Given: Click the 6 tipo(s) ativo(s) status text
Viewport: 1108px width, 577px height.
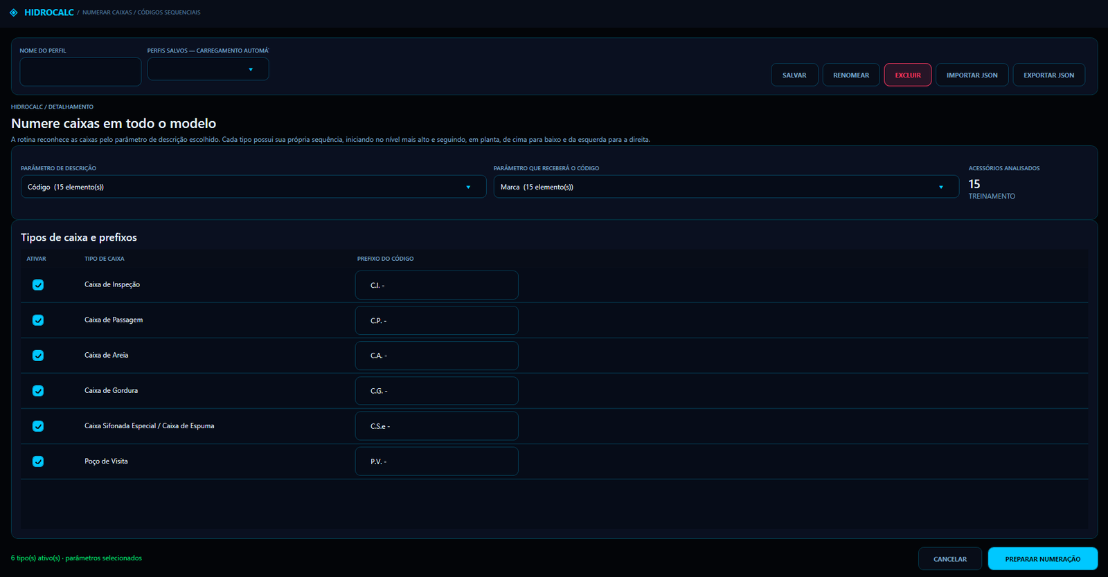Looking at the screenshot, I should (76, 558).
